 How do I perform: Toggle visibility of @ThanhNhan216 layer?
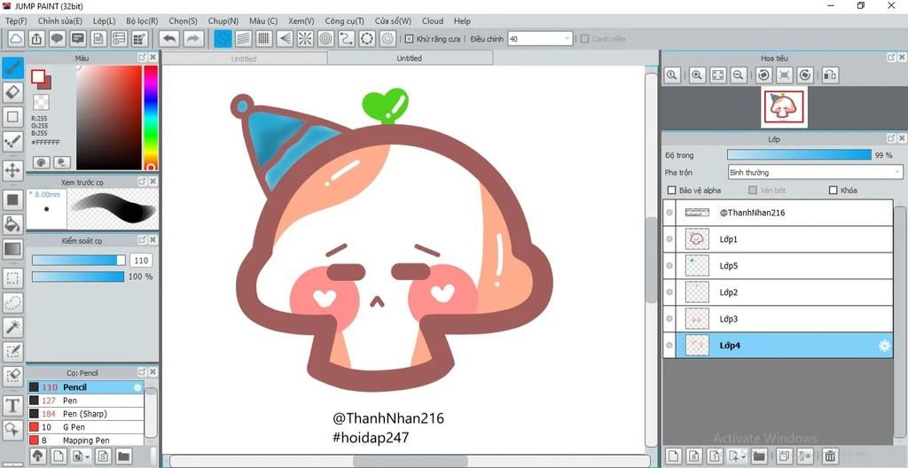[670, 213]
